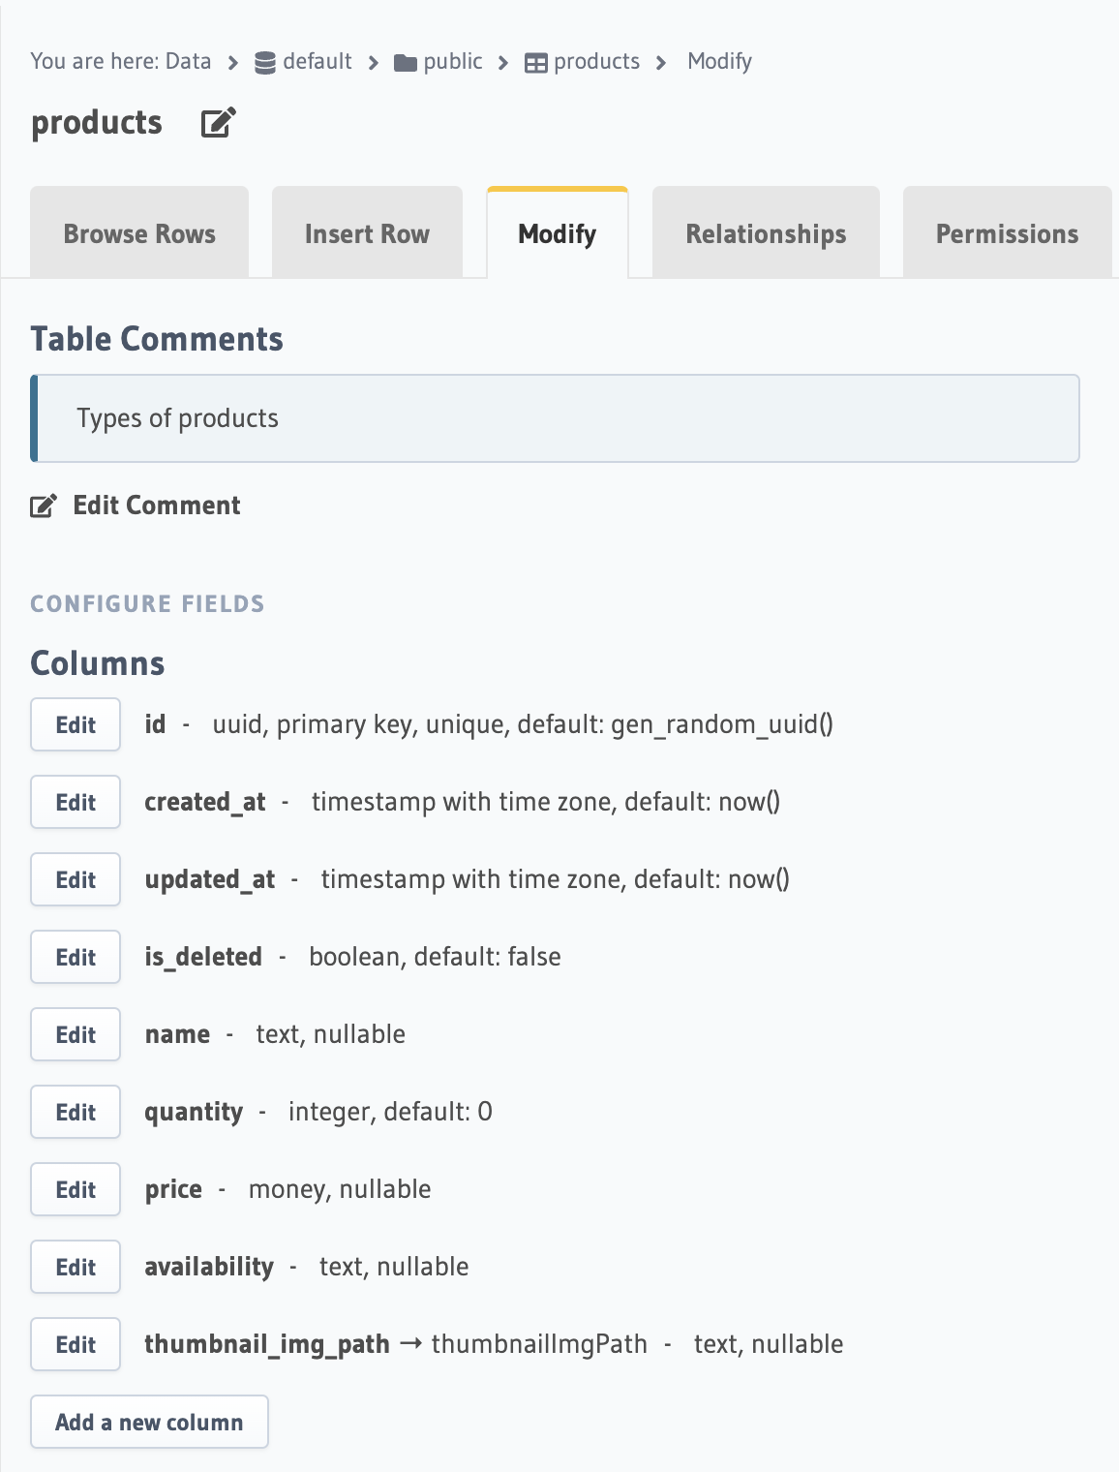Image resolution: width=1119 pixels, height=1472 pixels.
Task: Select the Modify tab
Action: coord(558,233)
